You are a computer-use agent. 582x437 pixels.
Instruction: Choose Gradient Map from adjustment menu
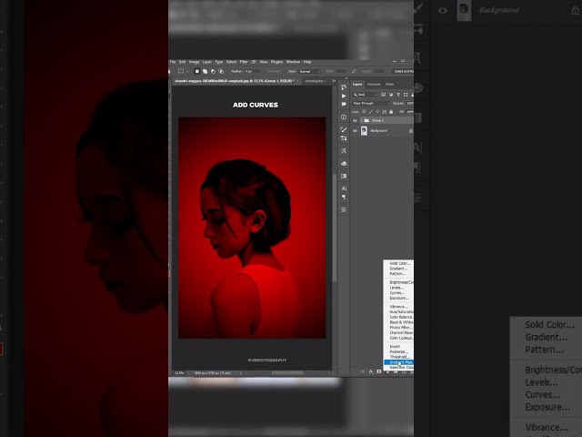(398, 362)
